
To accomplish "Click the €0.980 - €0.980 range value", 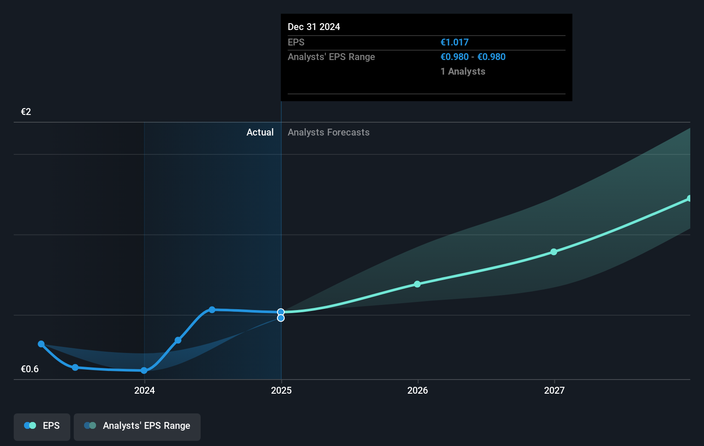I will coord(473,57).
